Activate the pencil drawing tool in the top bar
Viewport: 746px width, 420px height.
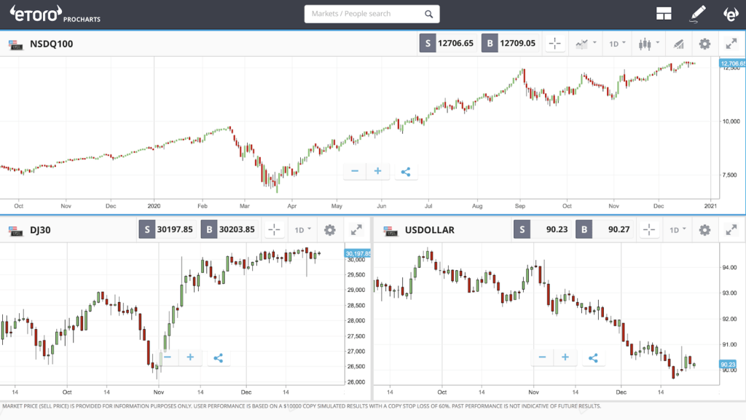(x=698, y=14)
